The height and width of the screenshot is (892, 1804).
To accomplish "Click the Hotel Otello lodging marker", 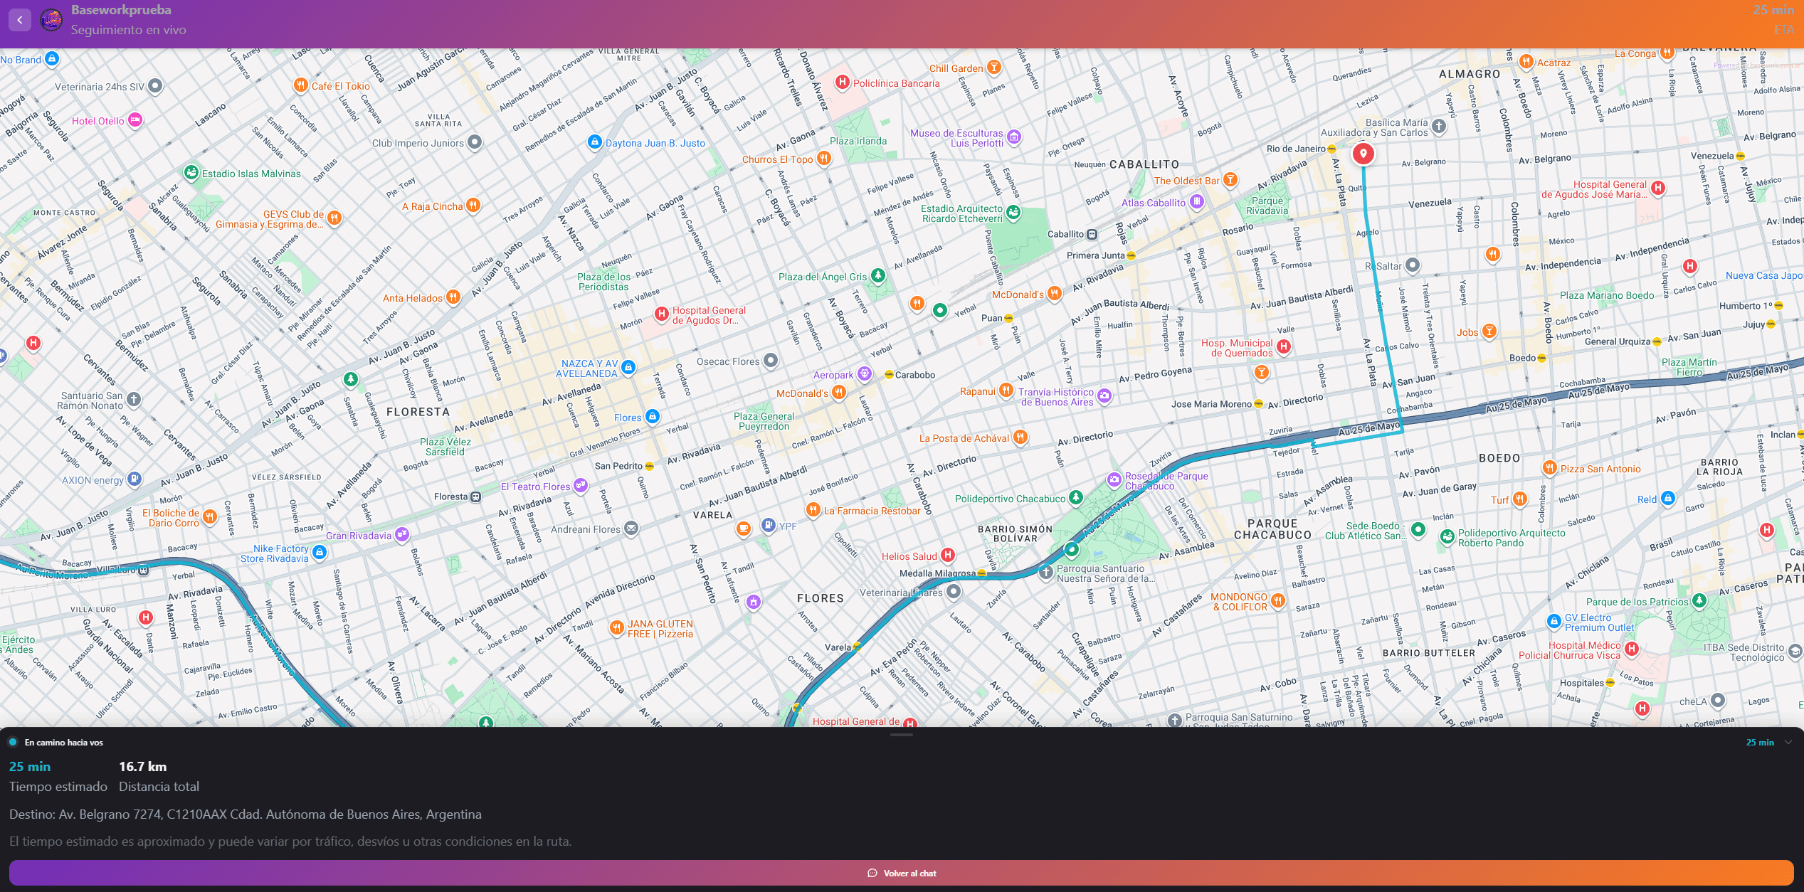I will coord(135,120).
